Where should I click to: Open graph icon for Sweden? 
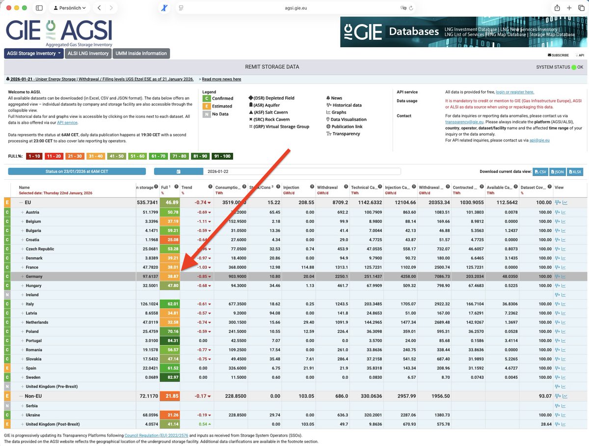coord(564,377)
